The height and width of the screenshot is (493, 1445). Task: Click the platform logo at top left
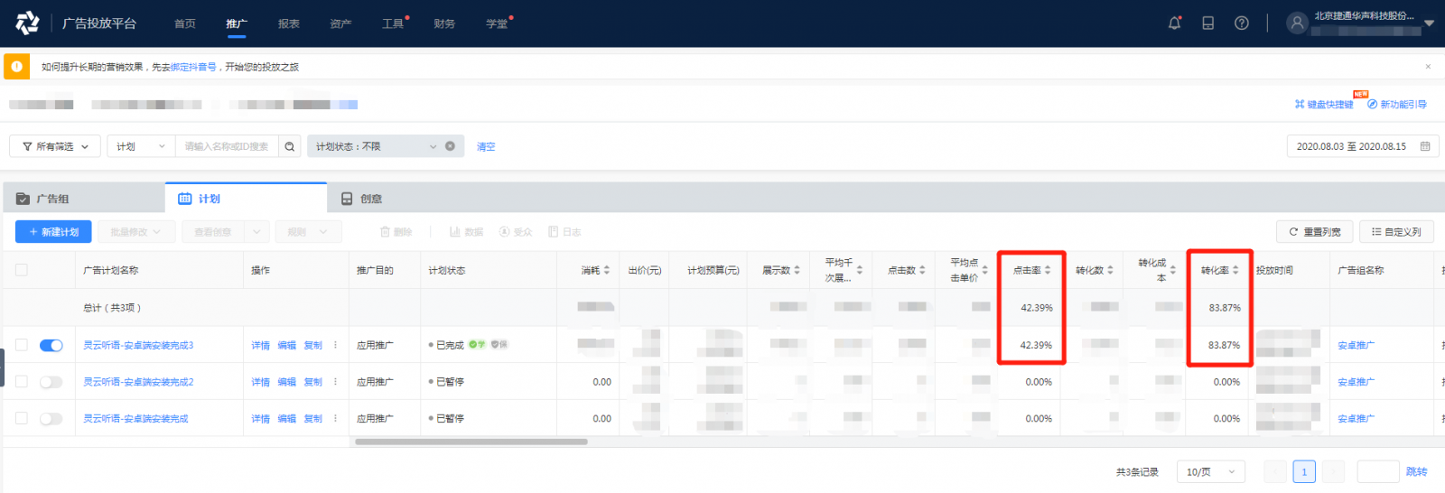pyautogui.click(x=27, y=23)
